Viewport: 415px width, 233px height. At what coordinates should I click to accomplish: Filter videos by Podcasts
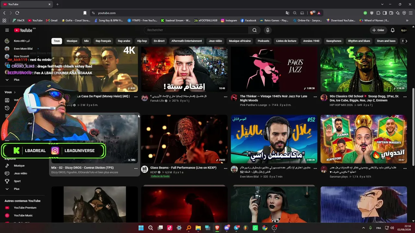[x=263, y=41]
